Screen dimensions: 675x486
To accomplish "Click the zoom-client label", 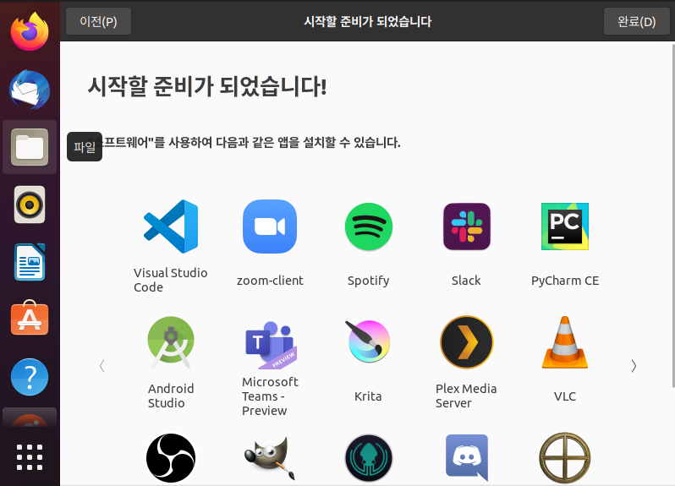I will point(270,281).
